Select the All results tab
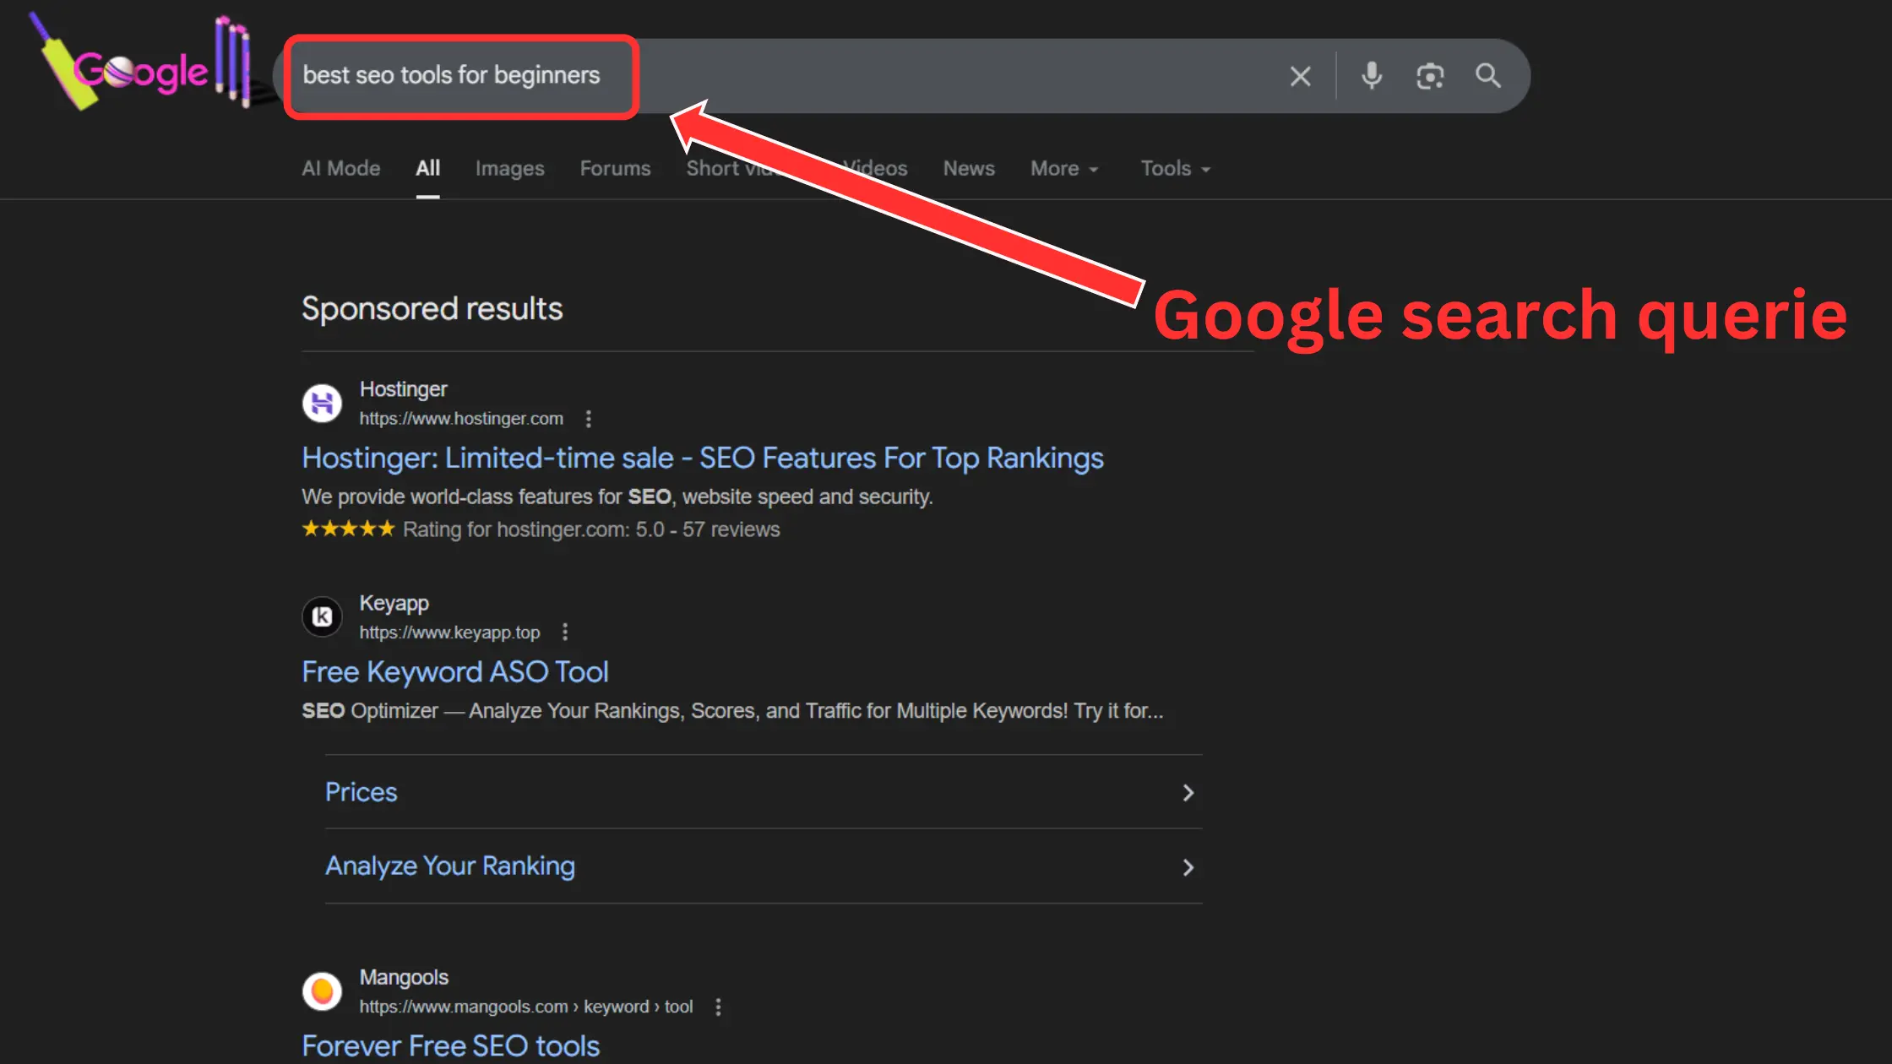1892x1064 pixels. (x=427, y=168)
